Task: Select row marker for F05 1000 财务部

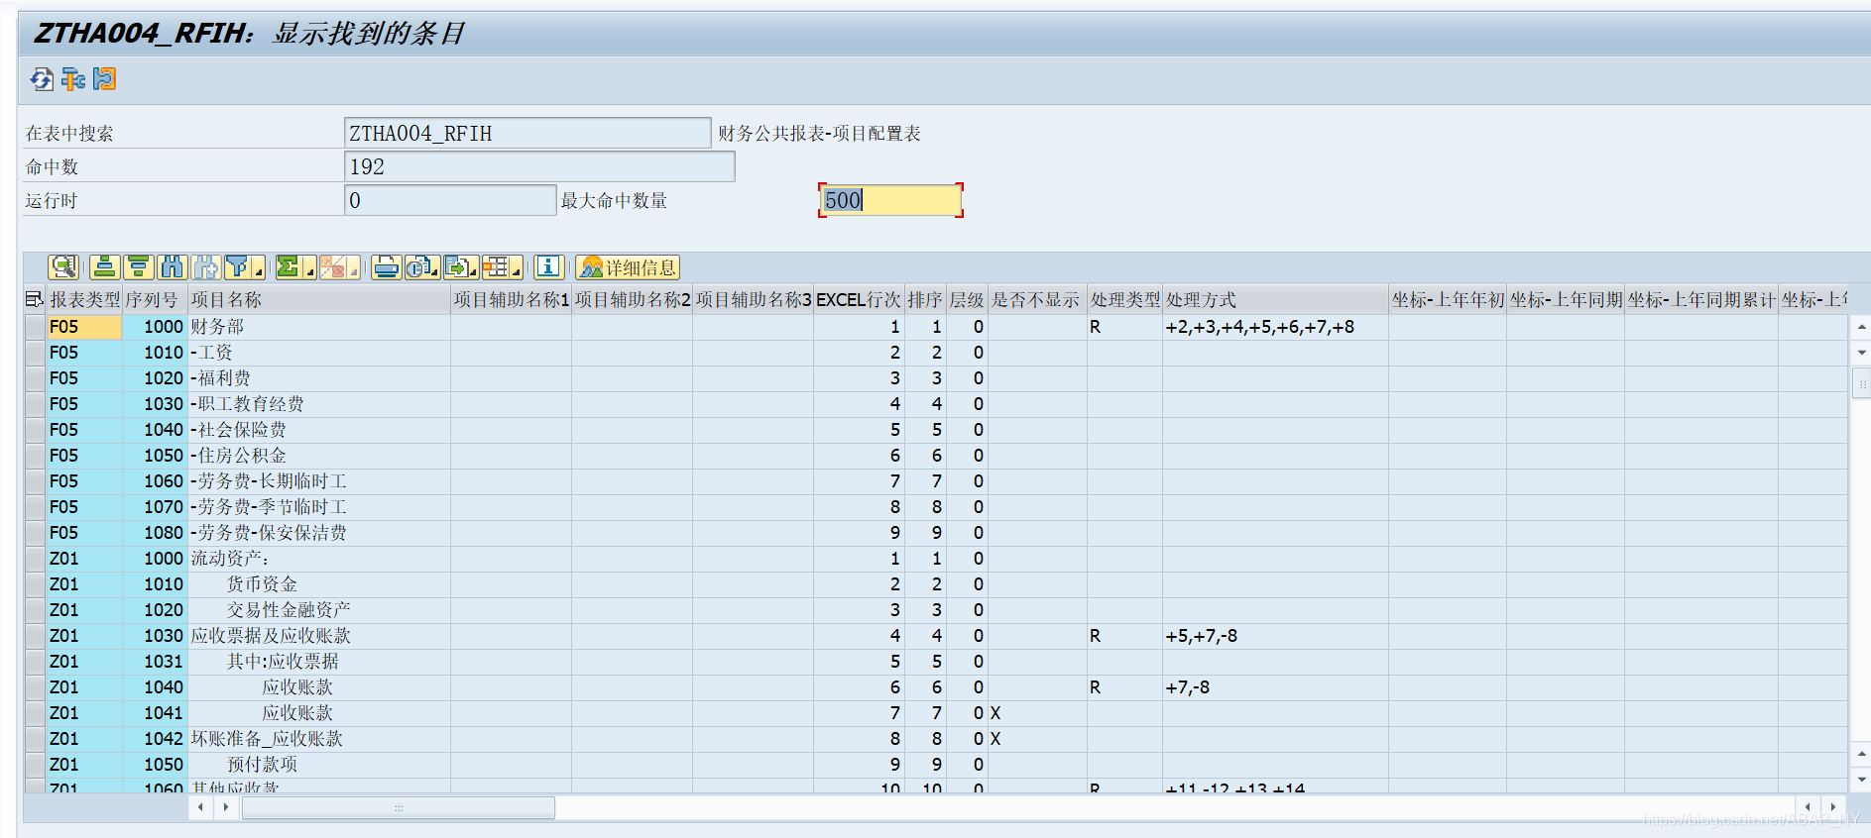Action: (x=35, y=327)
